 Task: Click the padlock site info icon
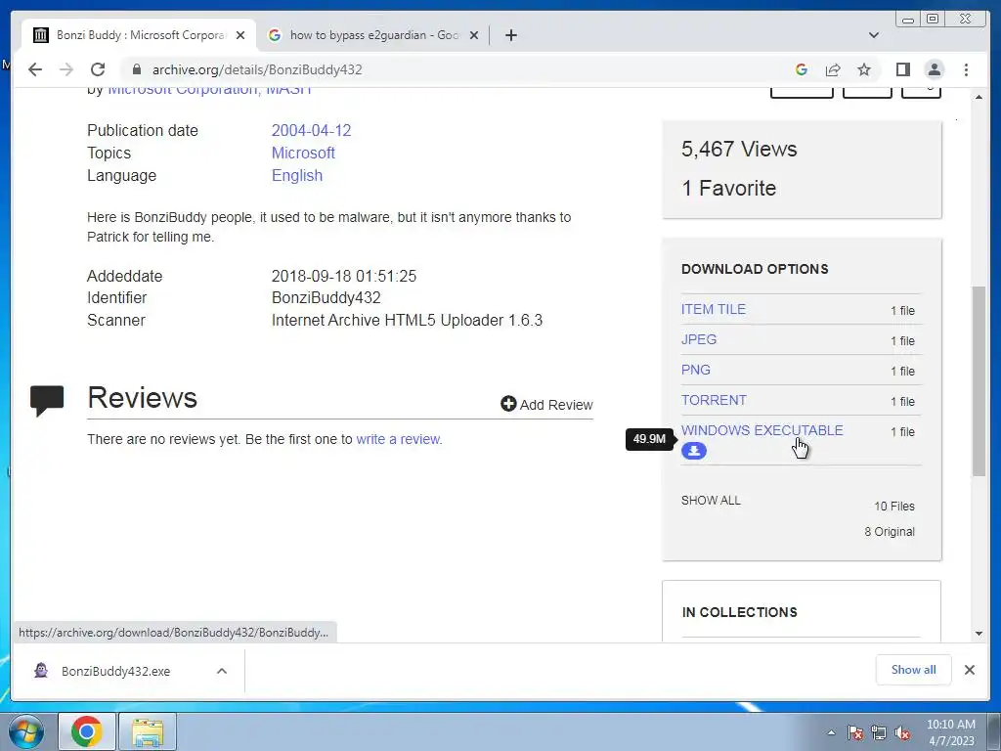[x=137, y=69]
